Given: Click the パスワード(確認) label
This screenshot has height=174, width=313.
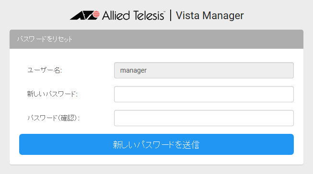Looking at the screenshot, I should (54, 118).
